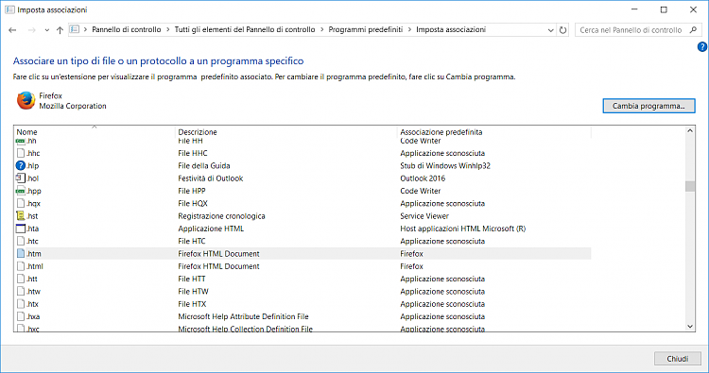Click 'Firefox' association in the .html row
Screen dimensions: 709x373
pyautogui.click(x=411, y=266)
